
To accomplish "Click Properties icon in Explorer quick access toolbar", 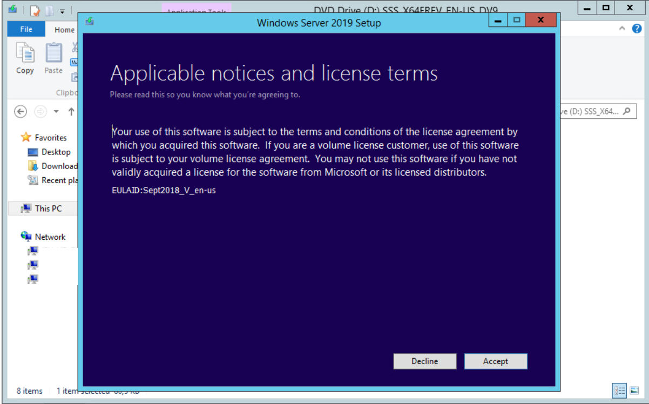I will (x=35, y=10).
